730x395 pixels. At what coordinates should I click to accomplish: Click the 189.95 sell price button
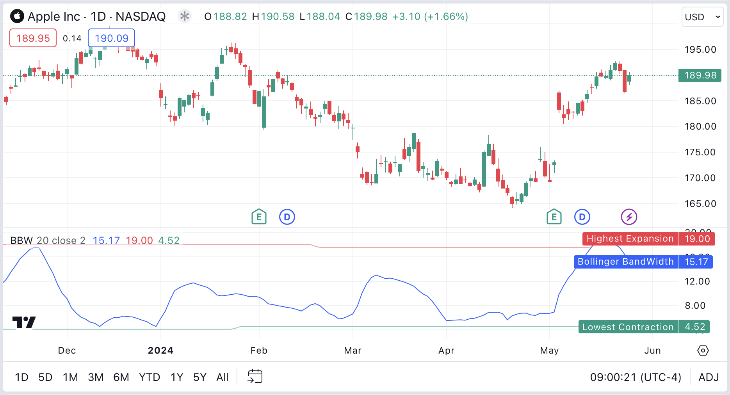click(33, 38)
